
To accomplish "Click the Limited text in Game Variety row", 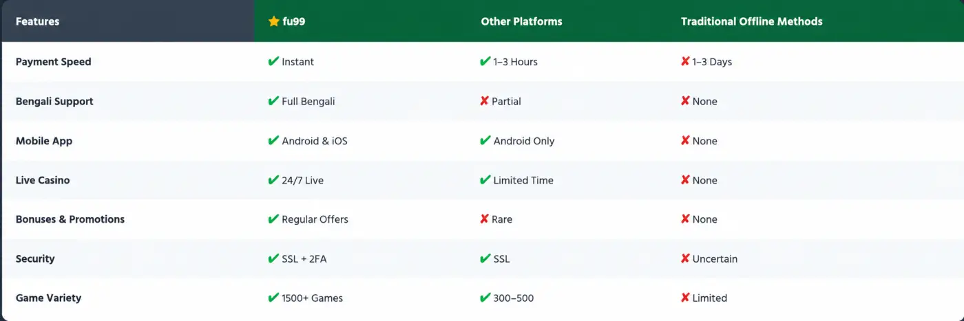I will (x=709, y=298).
